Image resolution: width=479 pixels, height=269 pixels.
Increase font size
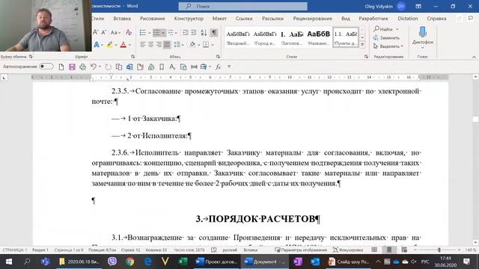95,32
